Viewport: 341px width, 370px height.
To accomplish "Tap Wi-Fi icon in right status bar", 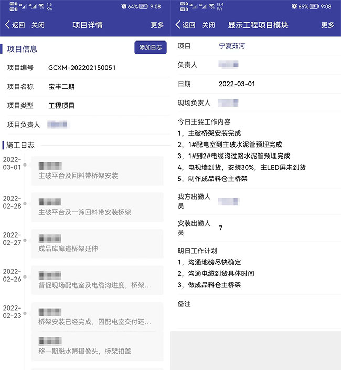I will 210,7.
